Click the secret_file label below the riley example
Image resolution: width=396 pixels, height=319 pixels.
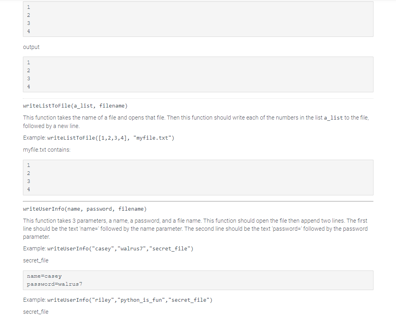coord(36,312)
